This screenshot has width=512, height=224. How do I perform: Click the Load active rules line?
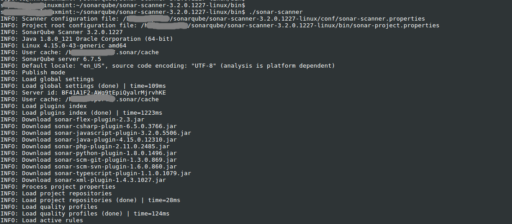tap(52, 220)
